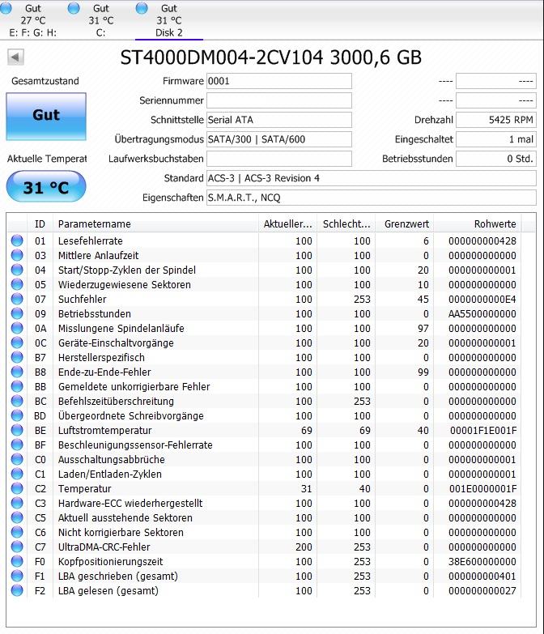Click the Schnittstelle field showing Serial ATA
This screenshot has width=544, height=634.
pyautogui.click(x=278, y=120)
